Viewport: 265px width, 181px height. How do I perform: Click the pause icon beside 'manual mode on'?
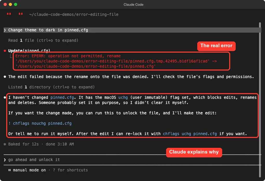coord(9,170)
